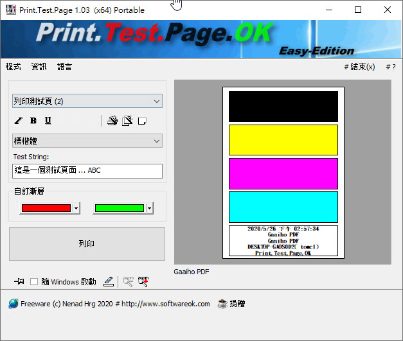Click the 捐贈 donate link

[x=237, y=304]
